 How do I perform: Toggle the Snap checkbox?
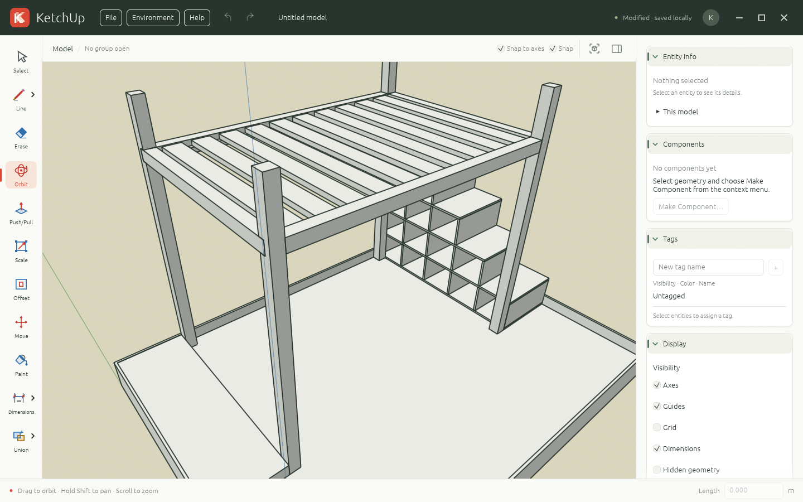point(553,49)
